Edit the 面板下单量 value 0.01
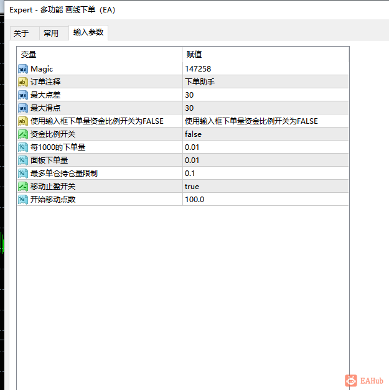Screen dimensions: 389x390 [265, 160]
